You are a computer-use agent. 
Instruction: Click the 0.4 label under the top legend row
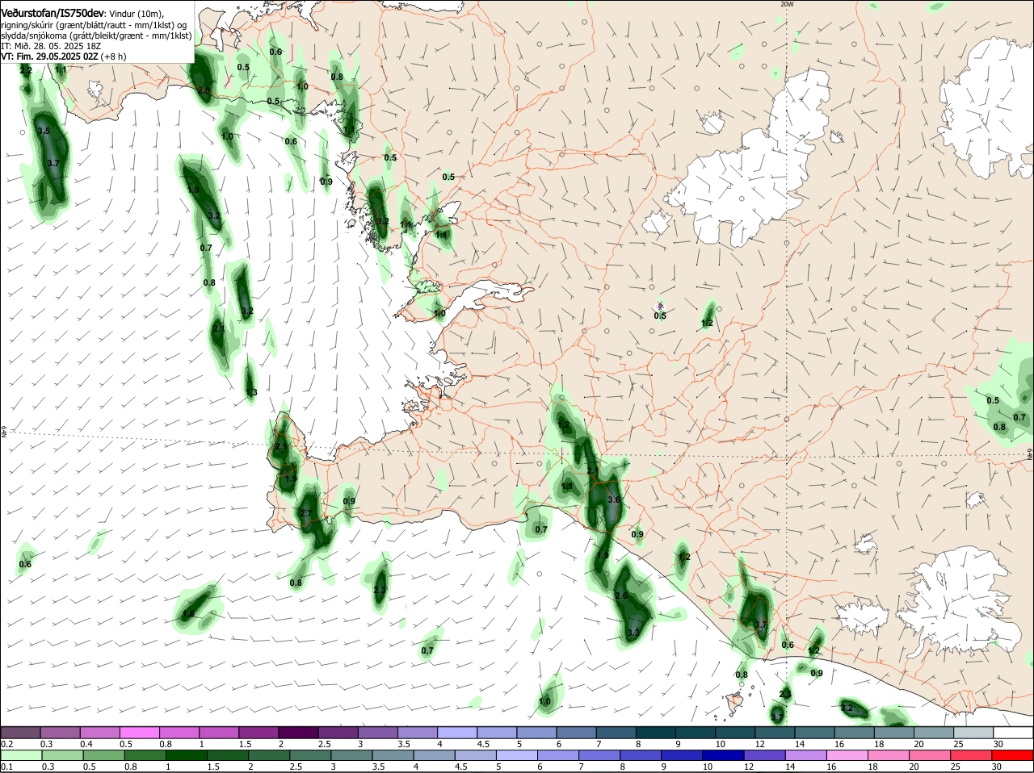(x=86, y=743)
